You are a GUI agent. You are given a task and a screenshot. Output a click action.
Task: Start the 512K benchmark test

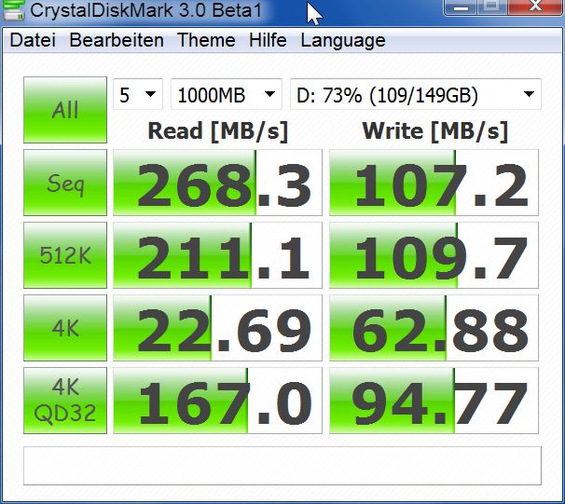click(x=65, y=255)
